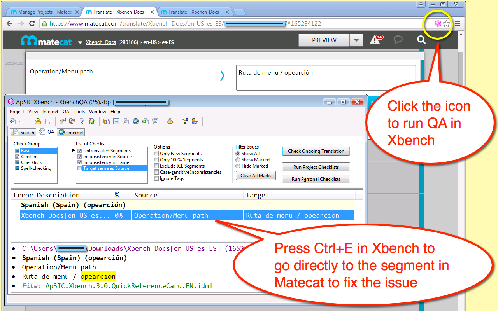Select the Show Marked radio button

pyautogui.click(x=238, y=159)
